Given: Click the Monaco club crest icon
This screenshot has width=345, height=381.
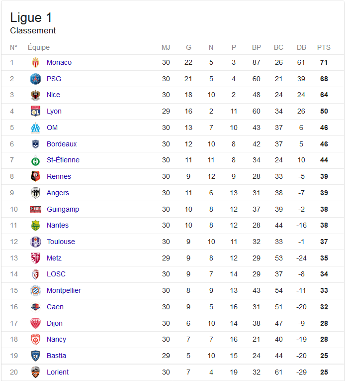Looking at the screenshot, I should point(35,62).
